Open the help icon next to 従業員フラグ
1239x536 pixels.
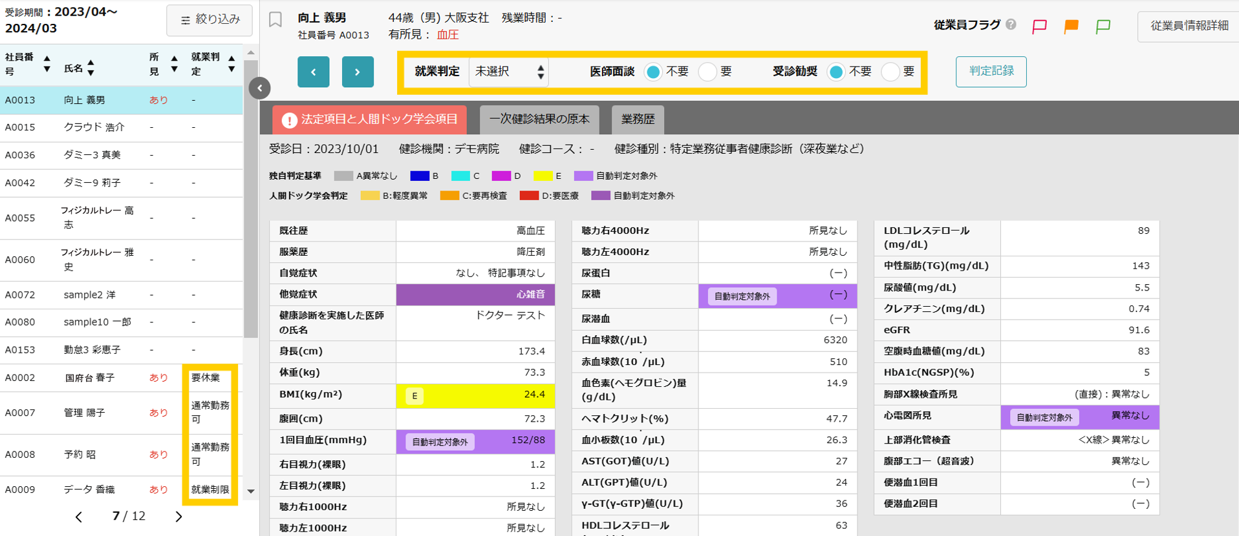click(1011, 25)
